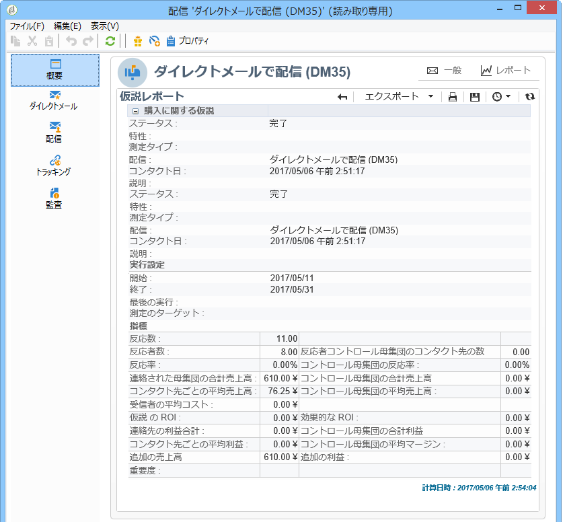The image size is (565, 522).
Task: Open the 編集(E) menu
Action: [x=67, y=26]
